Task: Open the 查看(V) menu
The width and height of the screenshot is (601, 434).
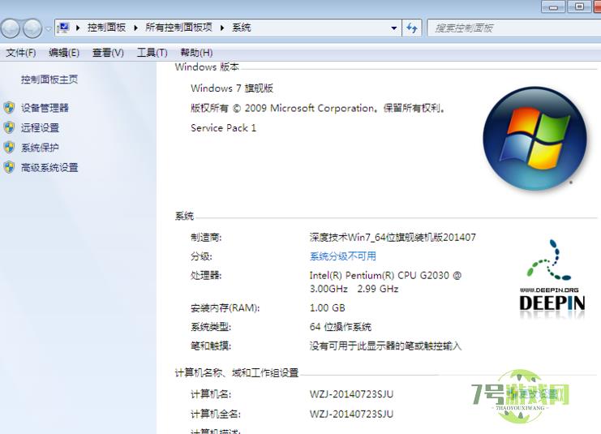Action: [x=108, y=53]
